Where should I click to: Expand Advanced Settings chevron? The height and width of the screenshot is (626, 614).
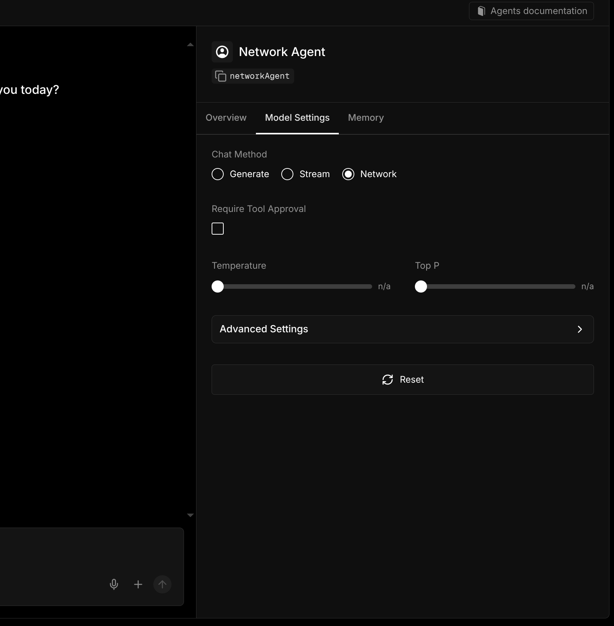[580, 329]
